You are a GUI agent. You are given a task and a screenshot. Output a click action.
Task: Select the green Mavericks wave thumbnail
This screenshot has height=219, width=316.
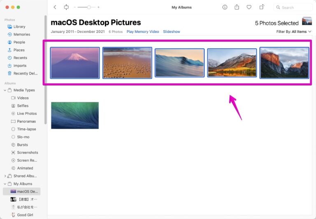click(x=75, y=115)
